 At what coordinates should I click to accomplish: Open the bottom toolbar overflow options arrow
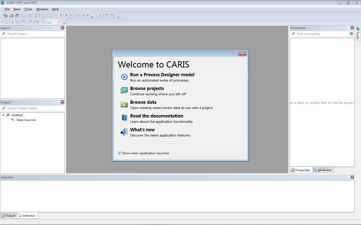pyautogui.click(x=64, y=24)
